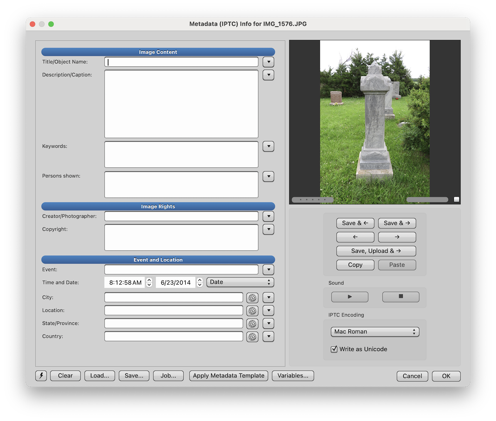Expand the Keywords field dropdown arrow
The width and height of the screenshot is (496, 421).
tap(268, 147)
